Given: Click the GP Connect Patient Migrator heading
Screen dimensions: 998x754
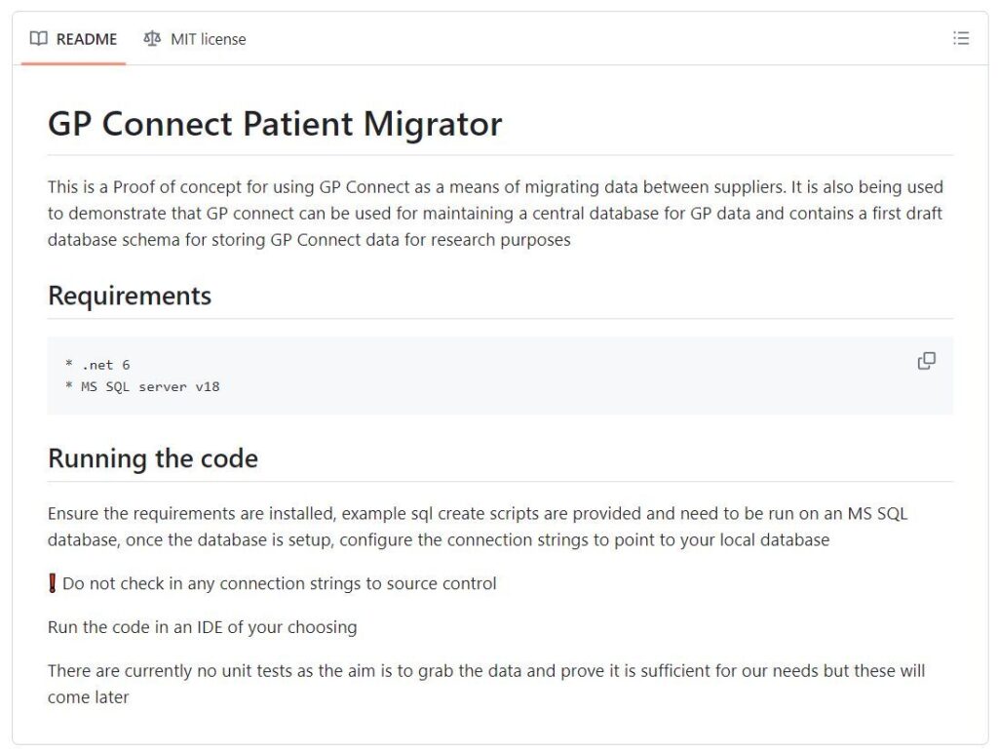Looking at the screenshot, I should tap(275, 124).
